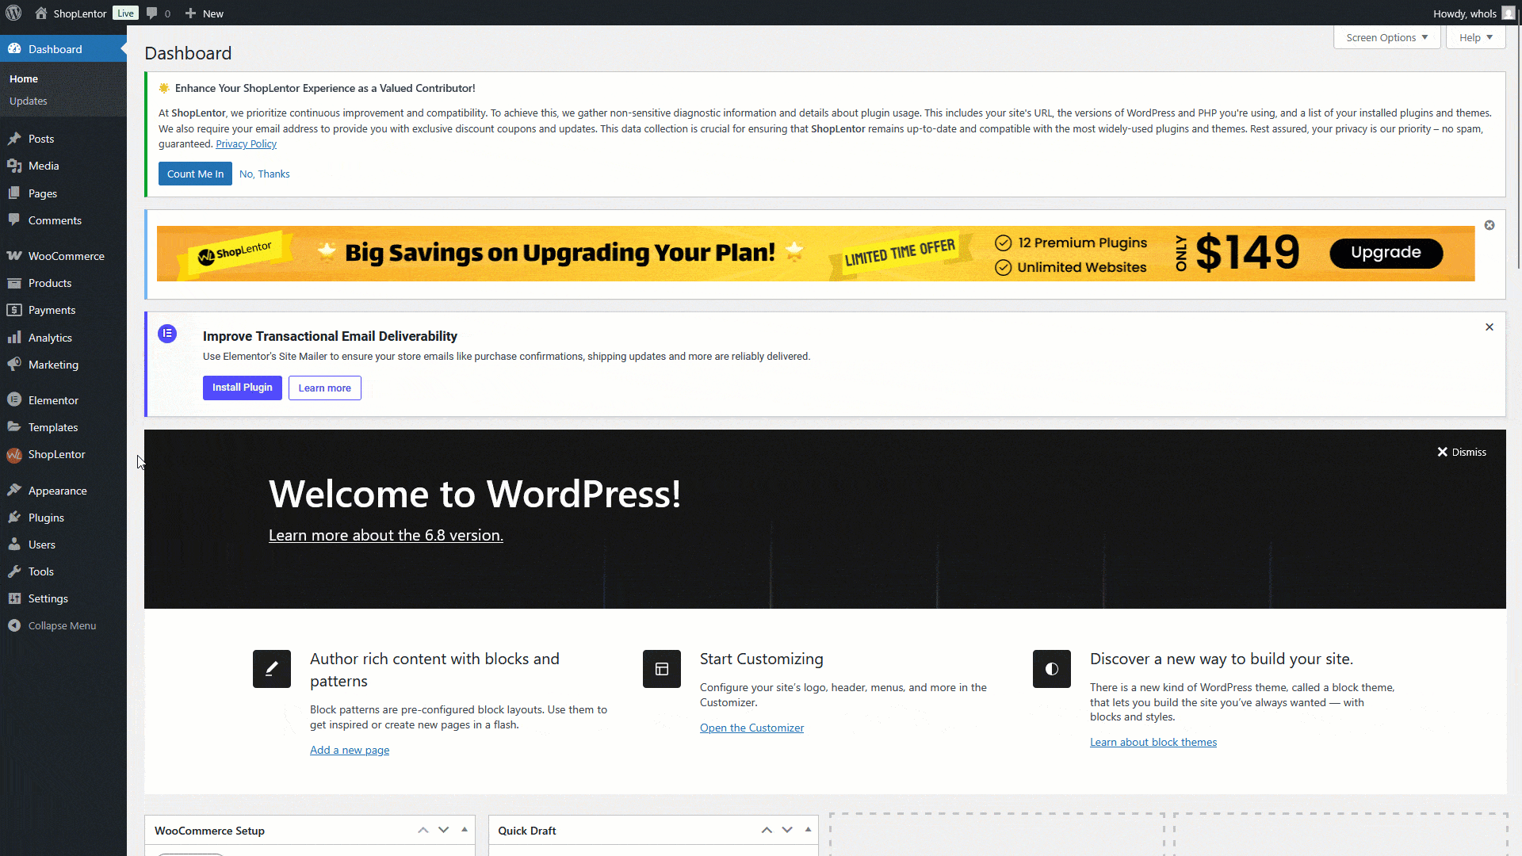Click the Count Me In button
Viewport: 1522px width, 856px height.
point(195,174)
